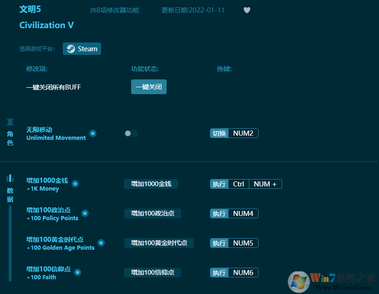Image resolution: width=379 pixels, height=294 pixels.
Task: Edit the NUM2 hotkey for Unlimited Movement
Action: (x=243, y=133)
